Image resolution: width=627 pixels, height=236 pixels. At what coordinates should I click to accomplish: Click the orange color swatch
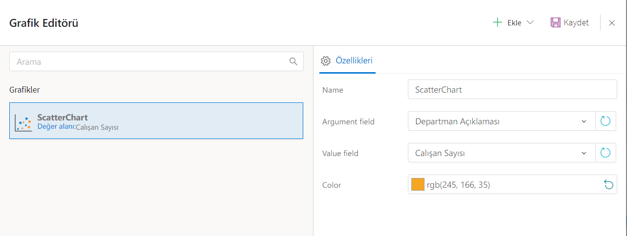[x=418, y=185]
